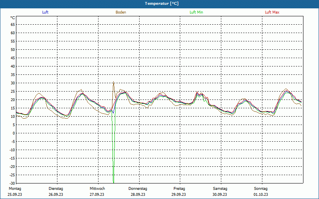Screen dimensions: 319x199
Task: Click the date 27.09.23
Action: point(97,195)
